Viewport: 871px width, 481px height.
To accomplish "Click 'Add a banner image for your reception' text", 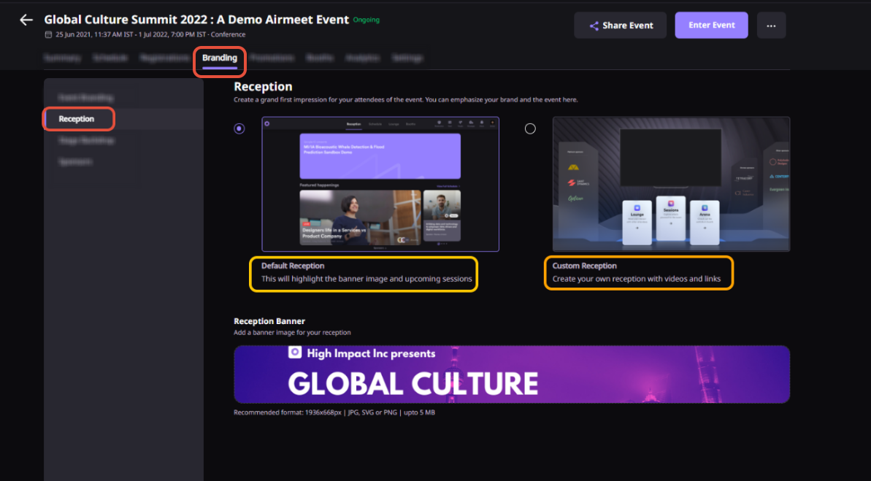I will [292, 333].
